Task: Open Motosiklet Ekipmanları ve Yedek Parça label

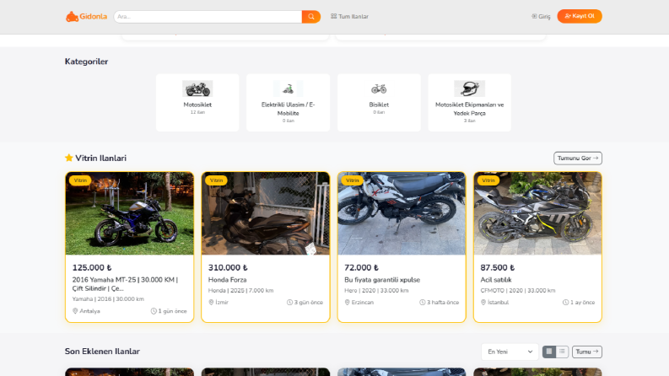Action: pos(469,109)
